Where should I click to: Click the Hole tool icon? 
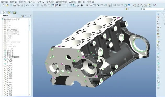tap(158, 53)
